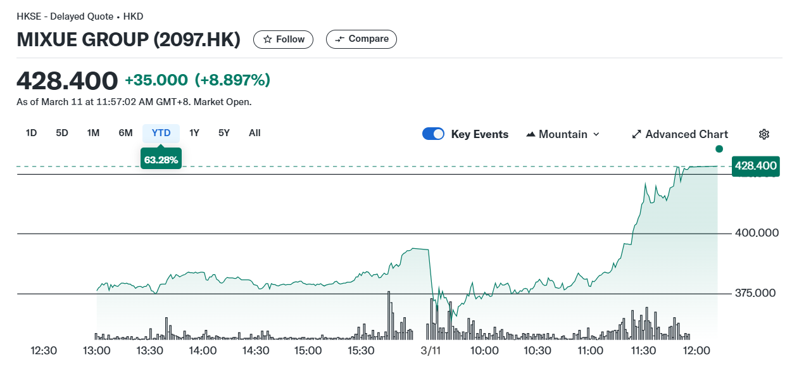
Task: Open chart settings gear icon
Action: (764, 134)
